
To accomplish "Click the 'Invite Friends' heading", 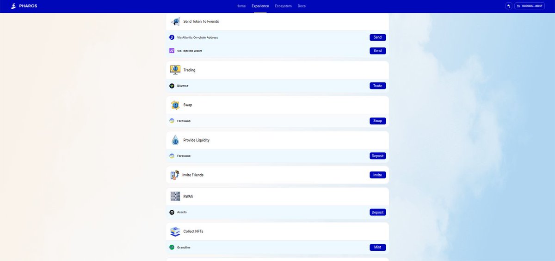I will click(x=193, y=175).
